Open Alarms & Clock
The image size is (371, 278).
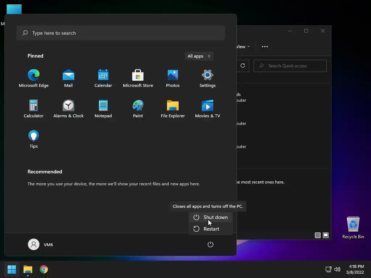click(68, 109)
